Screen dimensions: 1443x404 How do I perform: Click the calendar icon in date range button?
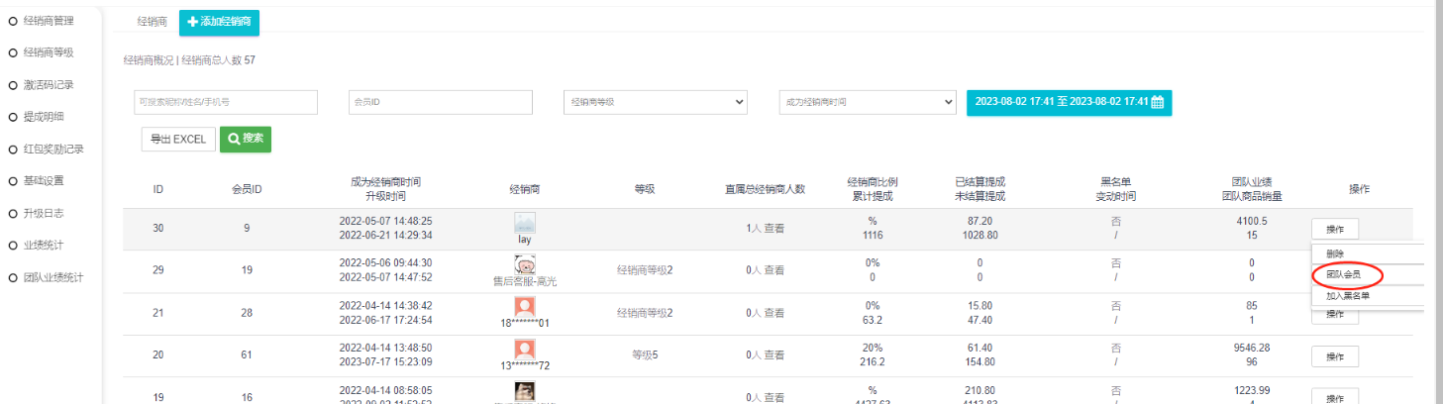[x=1156, y=102]
